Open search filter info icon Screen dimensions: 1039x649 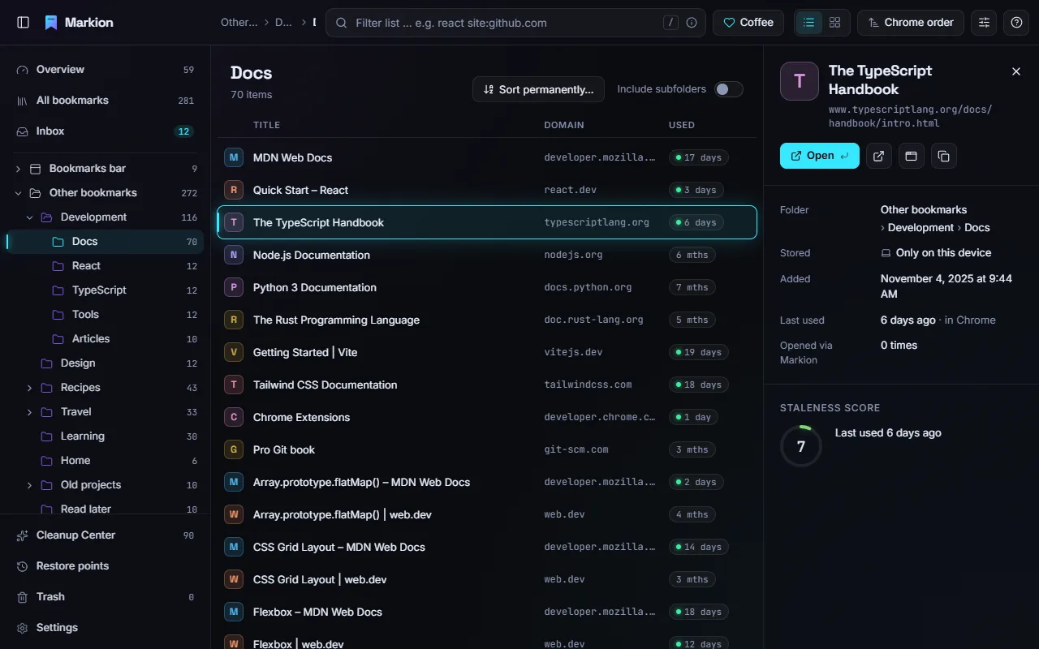(692, 23)
